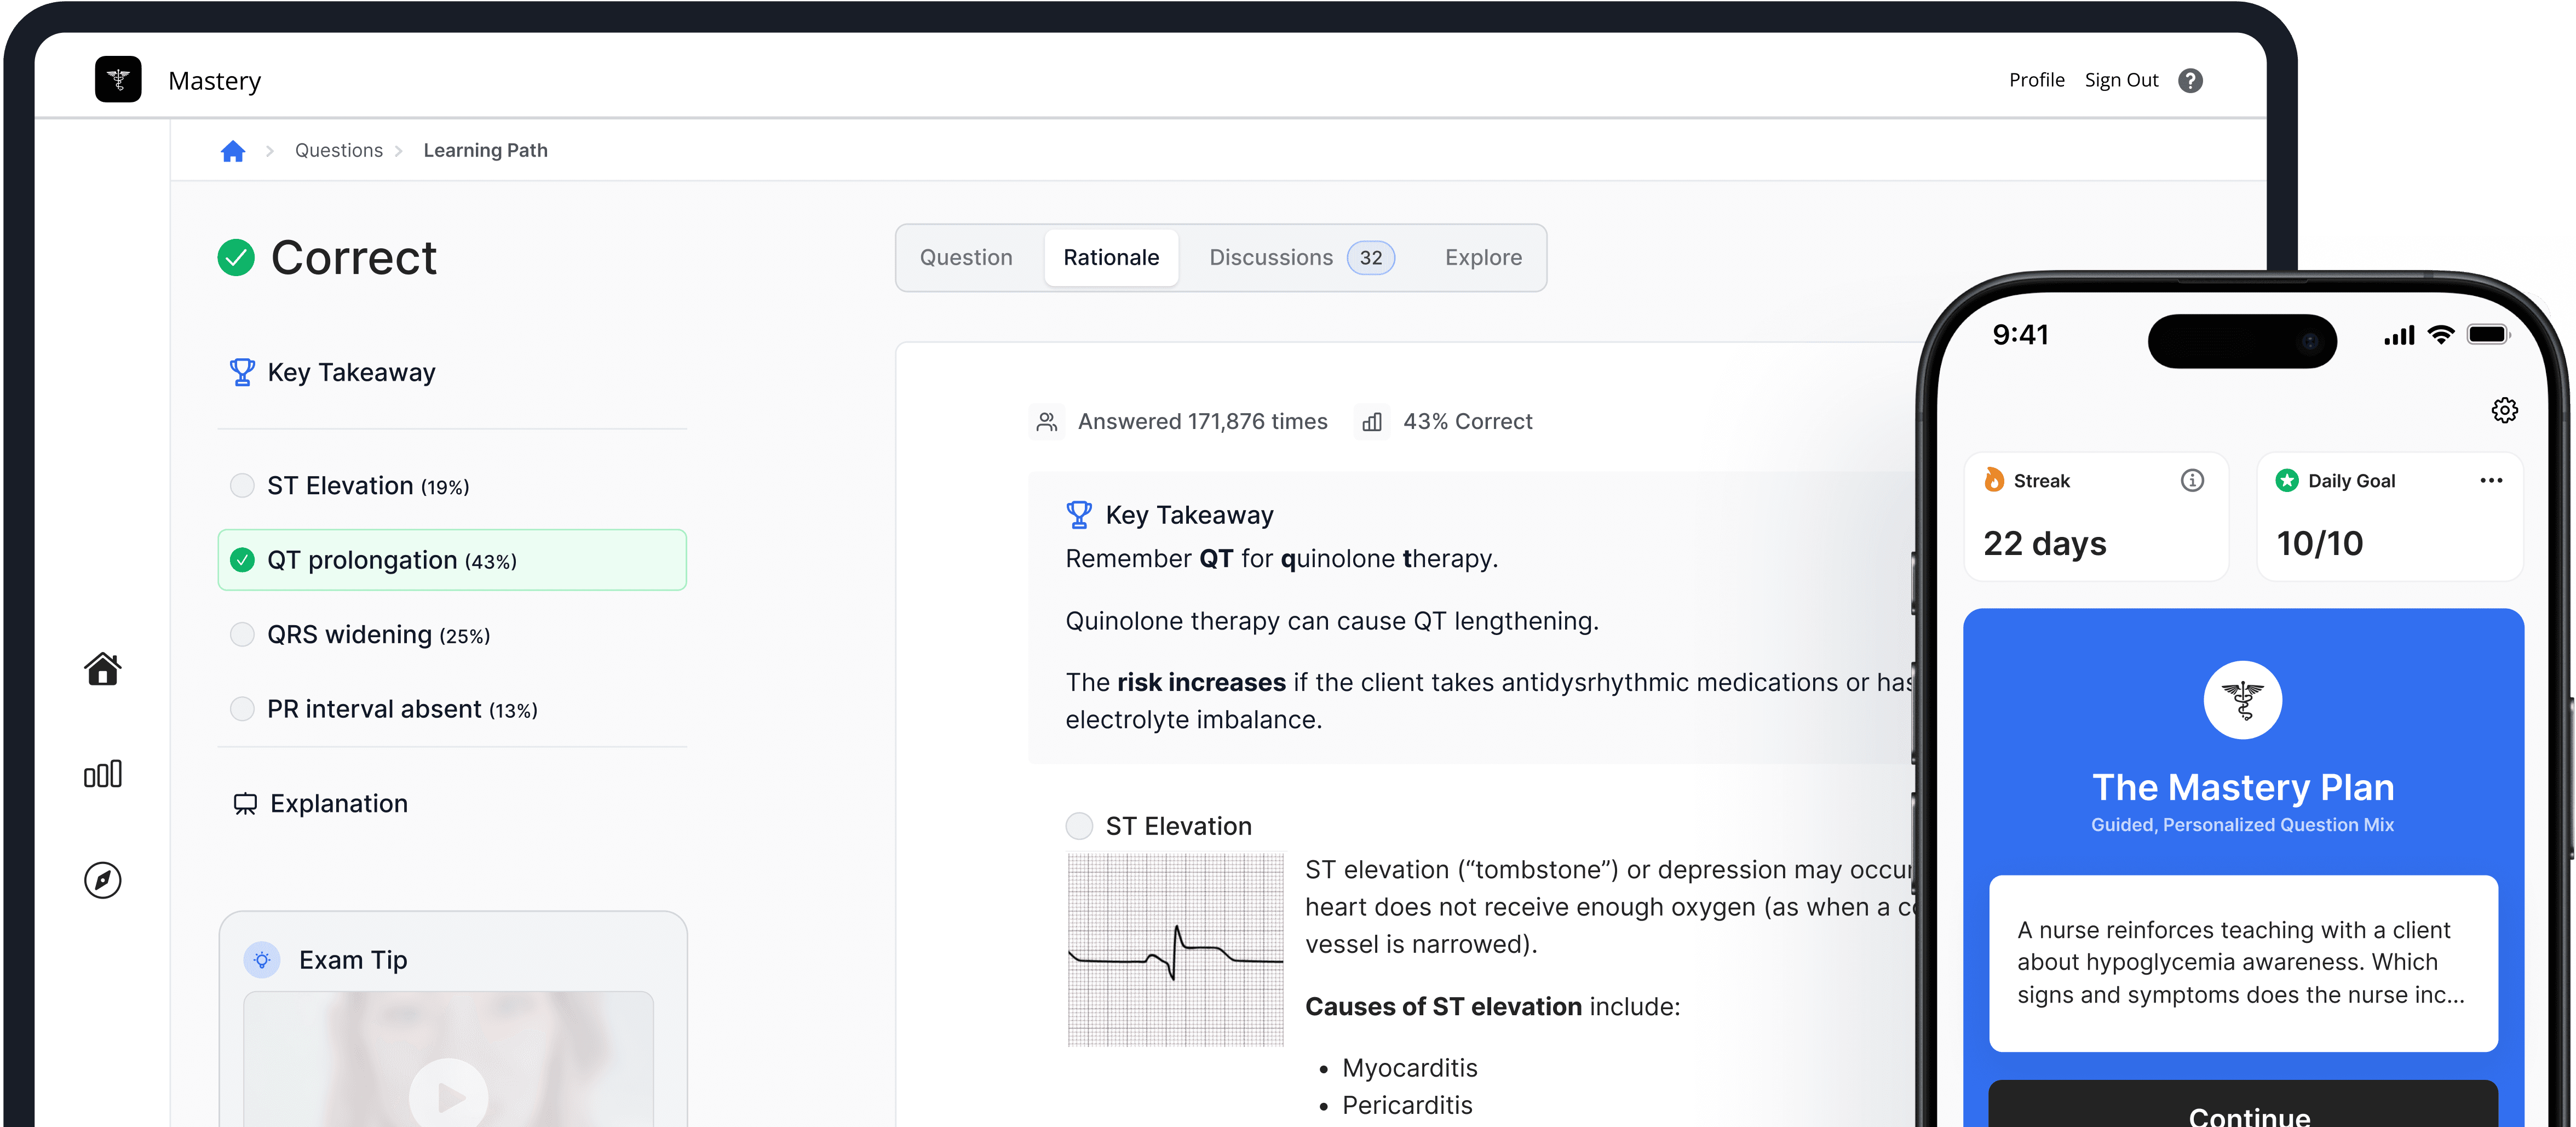The image size is (2576, 1127).
Task: Select the ST Elevation (19%) radio option
Action: pos(243,485)
